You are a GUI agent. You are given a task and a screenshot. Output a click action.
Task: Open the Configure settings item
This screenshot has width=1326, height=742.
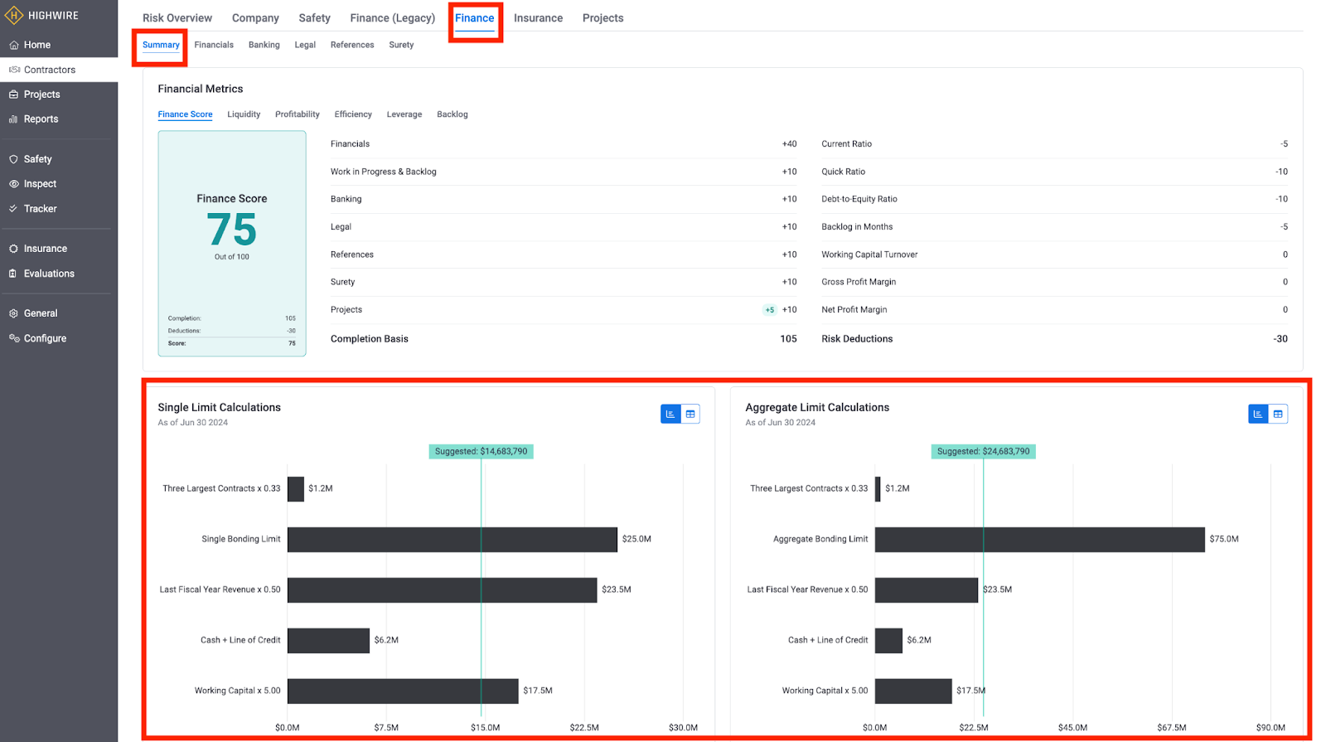coord(45,338)
